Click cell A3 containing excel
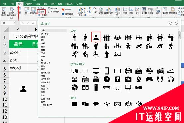184x123 pixels. [x=18, y=52]
